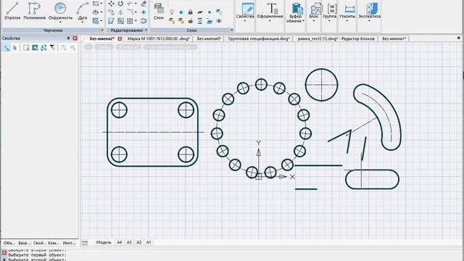Switch to рамка_тест2 (1).dwg Редактор блоков tab
This screenshot has width=464, height=261.
tap(336, 38)
